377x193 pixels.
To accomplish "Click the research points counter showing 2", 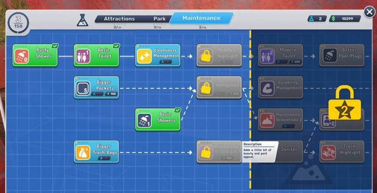I will coord(317,18).
